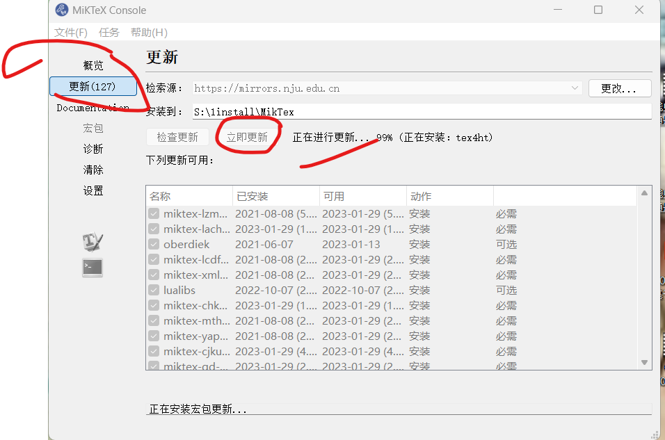The height and width of the screenshot is (440, 665).
Task: Expand the 检索源 mirror dropdown arrow
Action: coord(575,88)
